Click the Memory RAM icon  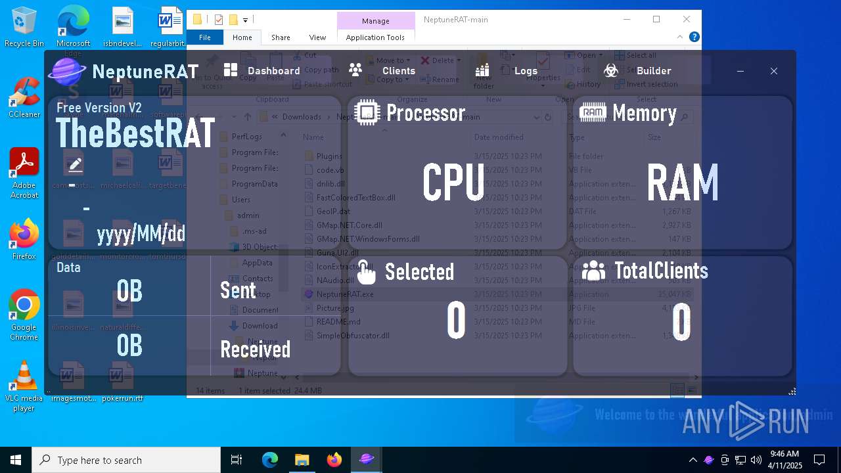click(593, 112)
